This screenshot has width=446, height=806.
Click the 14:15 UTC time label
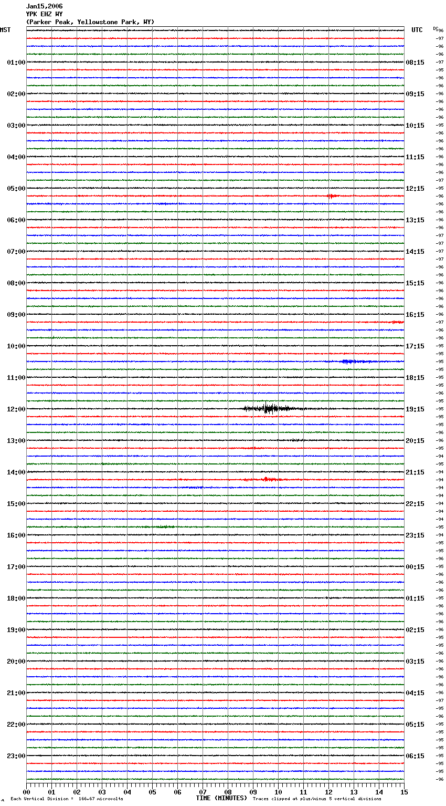click(x=415, y=252)
